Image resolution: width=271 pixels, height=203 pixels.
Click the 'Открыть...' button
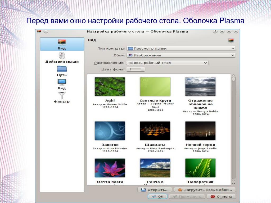pyautogui.click(x=155, y=190)
